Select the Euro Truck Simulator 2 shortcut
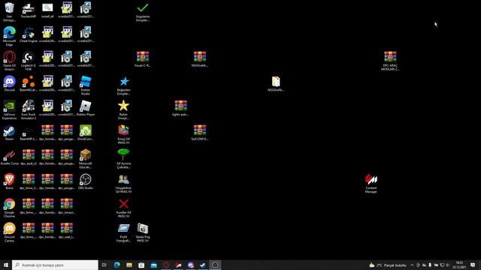Viewport: 481px width, 270px height. 29,109
